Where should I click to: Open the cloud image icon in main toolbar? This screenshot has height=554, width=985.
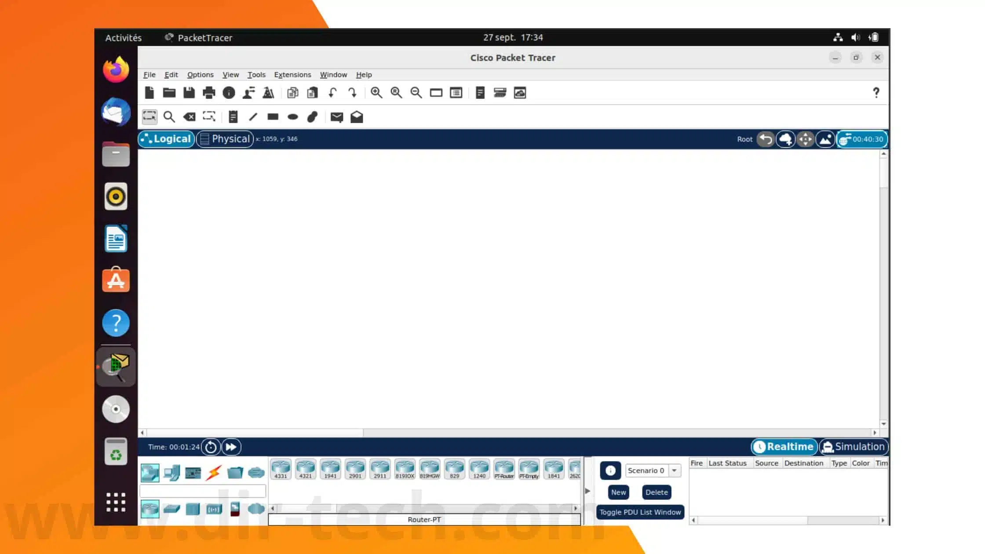coord(520,93)
